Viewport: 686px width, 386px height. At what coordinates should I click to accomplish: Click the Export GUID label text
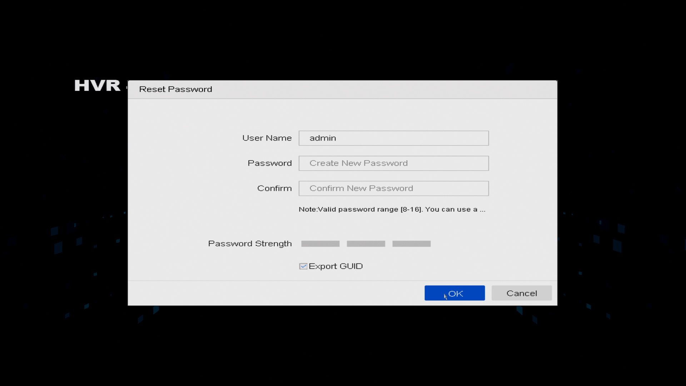pyautogui.click(x=335, y=266)
